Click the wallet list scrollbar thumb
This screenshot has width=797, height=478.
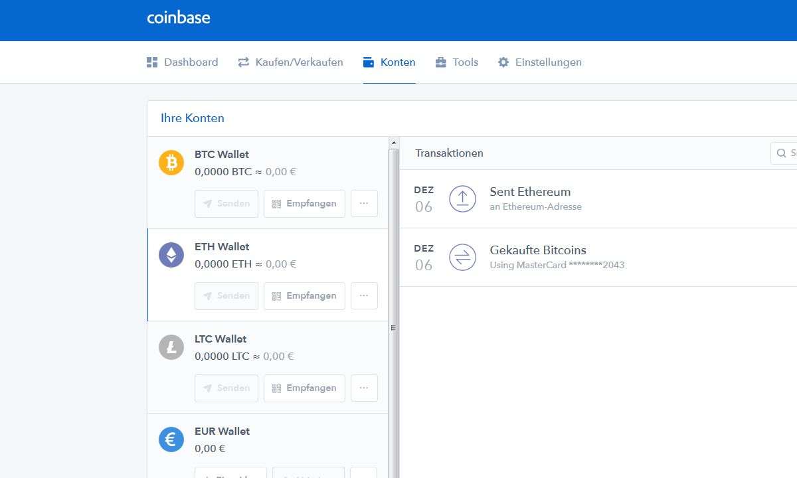click(393, 313)
